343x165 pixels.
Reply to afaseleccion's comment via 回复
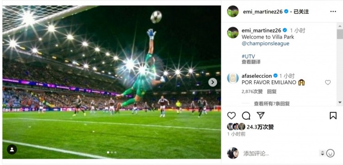[272, 92]
